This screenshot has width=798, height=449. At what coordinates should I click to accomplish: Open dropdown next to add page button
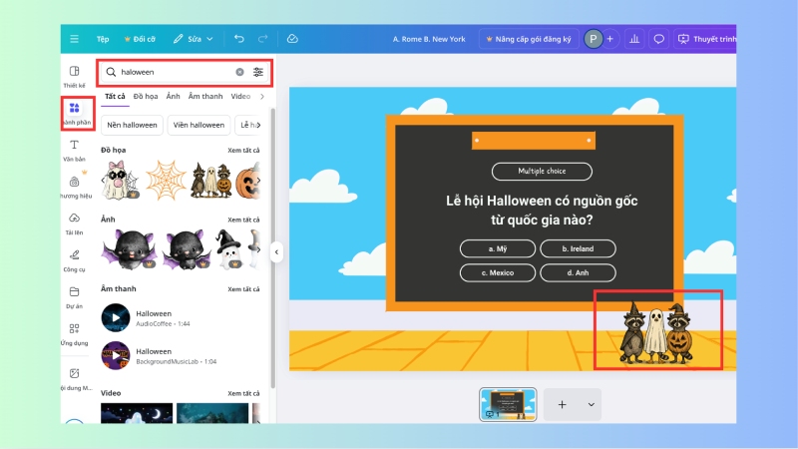click(x=590, y=404)
